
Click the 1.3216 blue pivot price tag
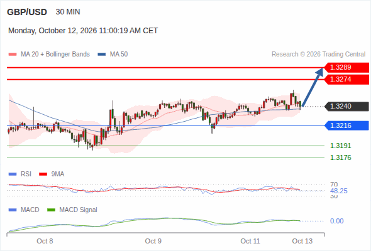click(346, 125)
